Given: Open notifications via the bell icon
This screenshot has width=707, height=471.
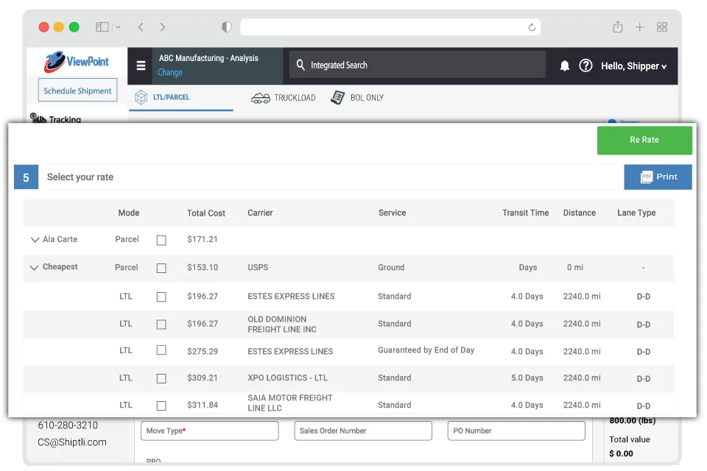Looking at the screenshot, I should pos(564,65).
